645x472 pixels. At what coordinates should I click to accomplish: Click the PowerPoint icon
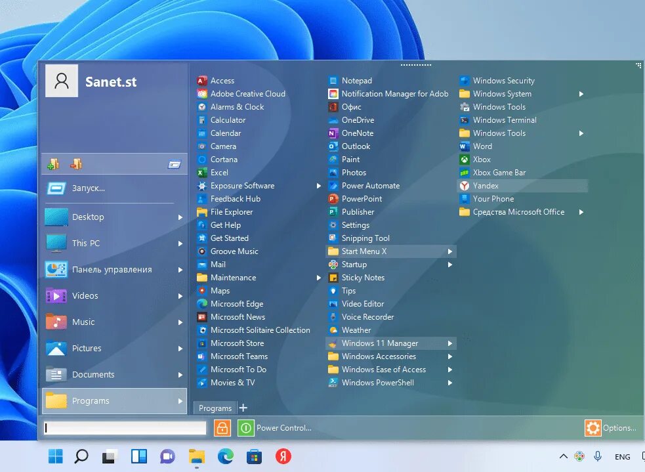click(x=333, y=199)
